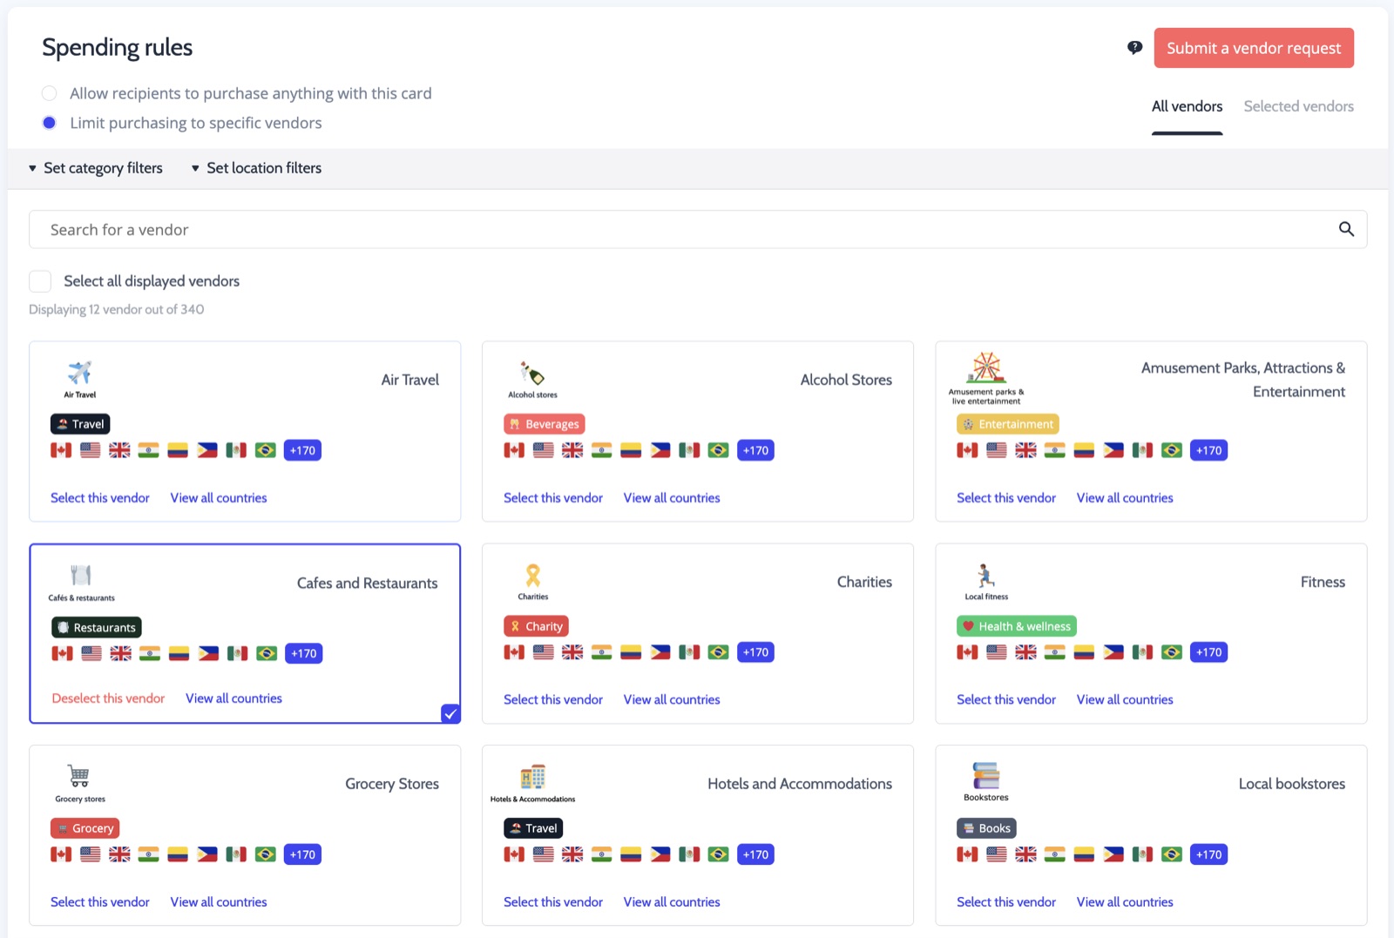
Task: Deselect the Cafes and Restaurants vendor
Action: click(x=108, y=698)
